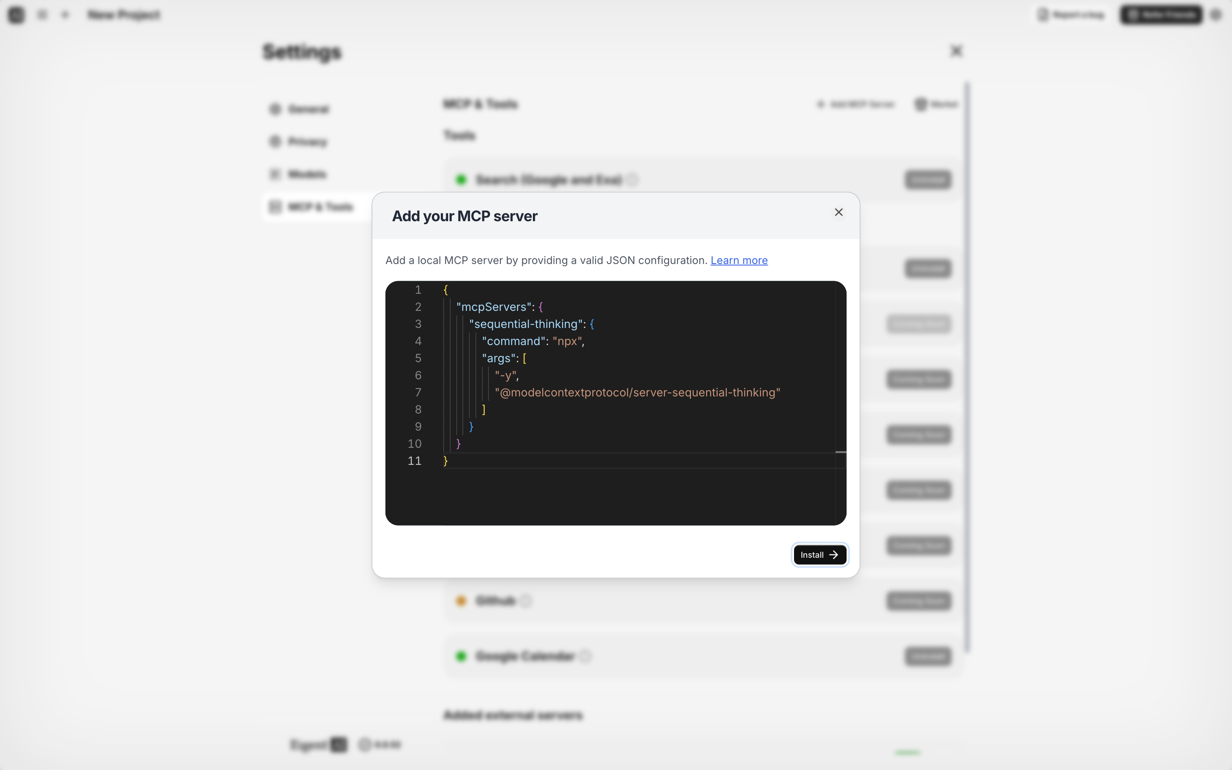Open the sidebar toggle icon top-left

coord(42,15)
